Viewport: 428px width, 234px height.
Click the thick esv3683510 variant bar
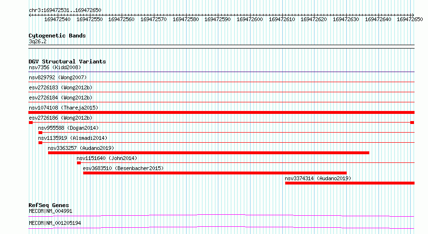tap(215, 173)
